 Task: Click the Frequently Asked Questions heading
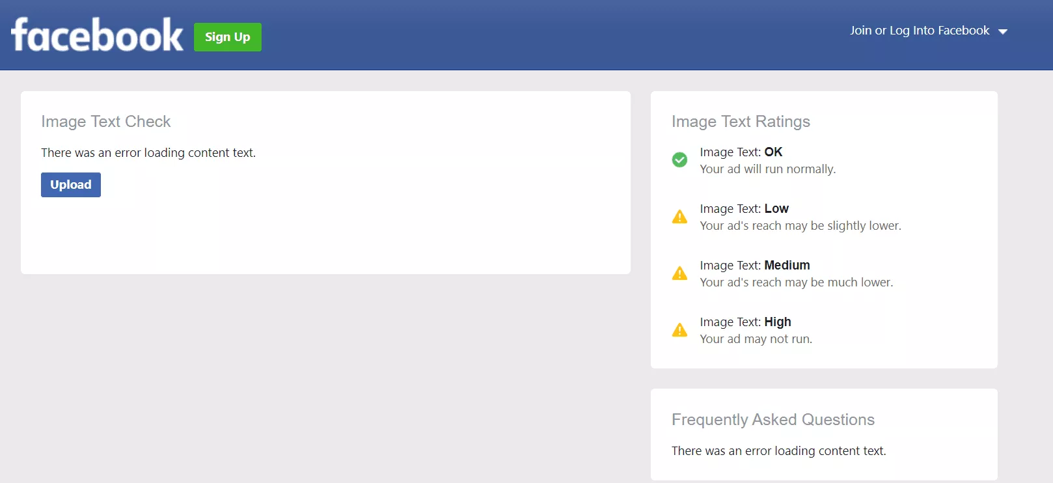pyautogui.click(x=773, y=420)
